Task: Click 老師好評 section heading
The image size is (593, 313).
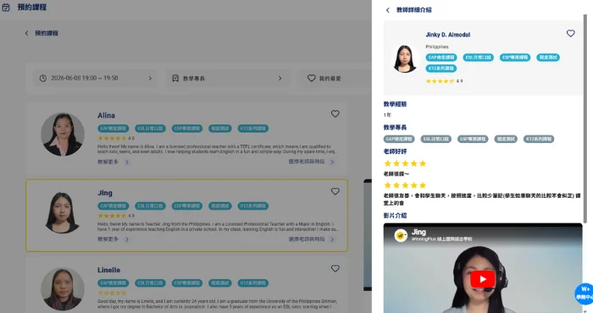Action: click(x=395, y=151)
